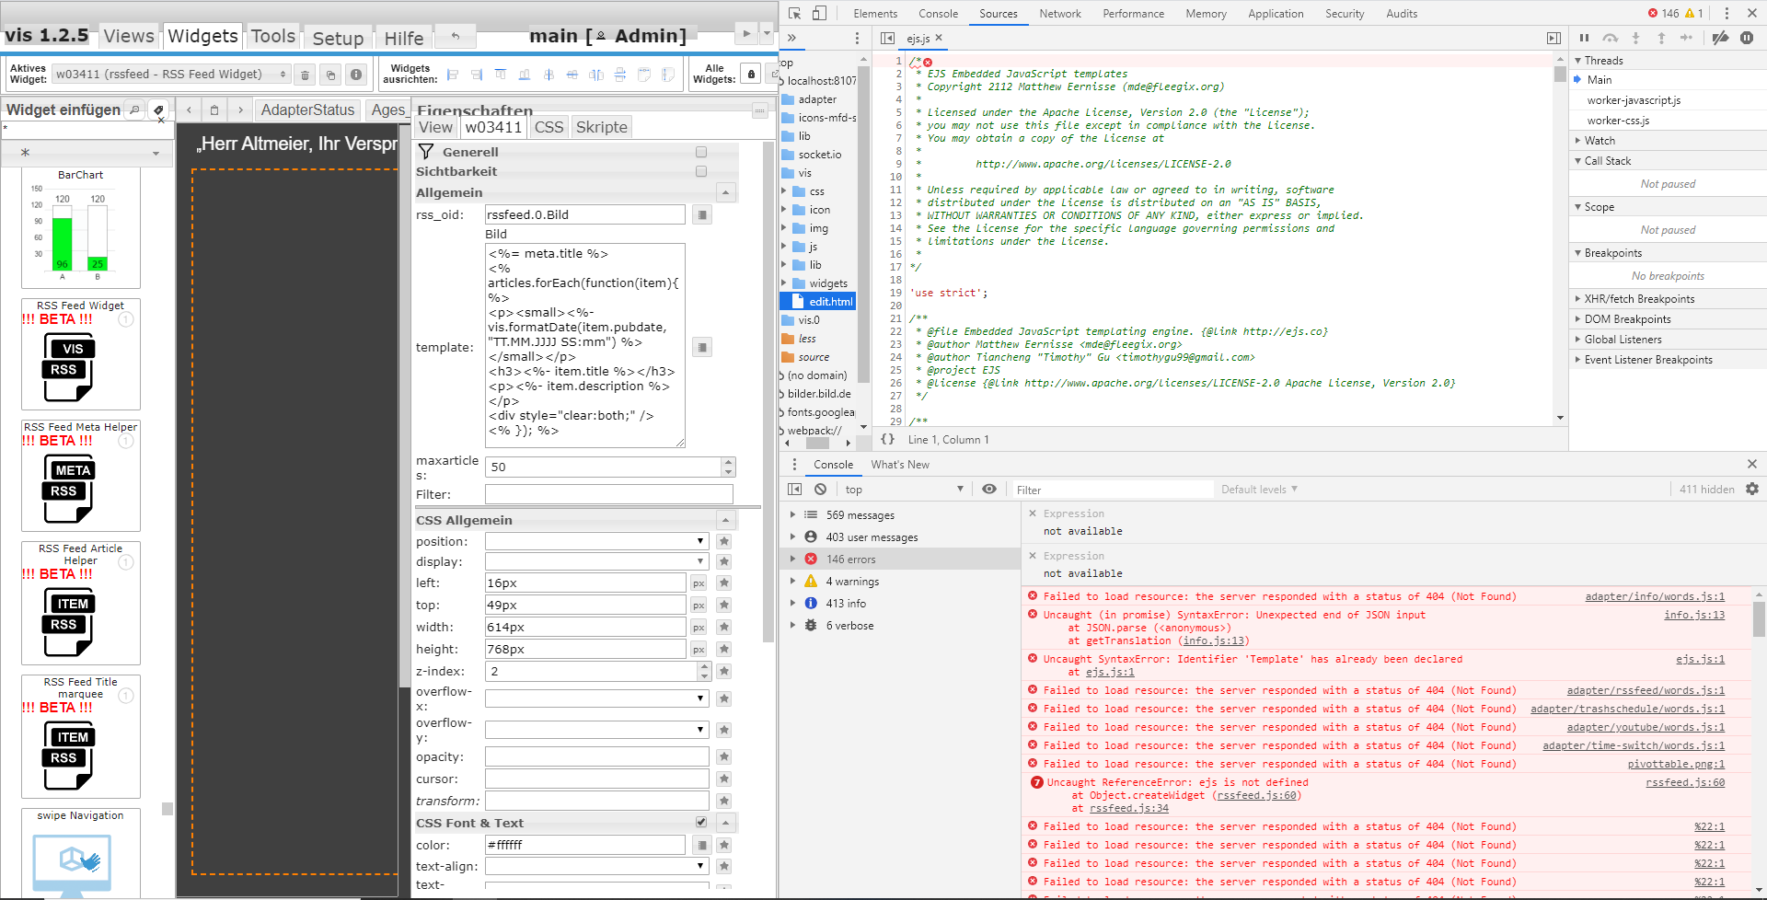Open object ID selector for rss_oid

[x=702, y=214]
